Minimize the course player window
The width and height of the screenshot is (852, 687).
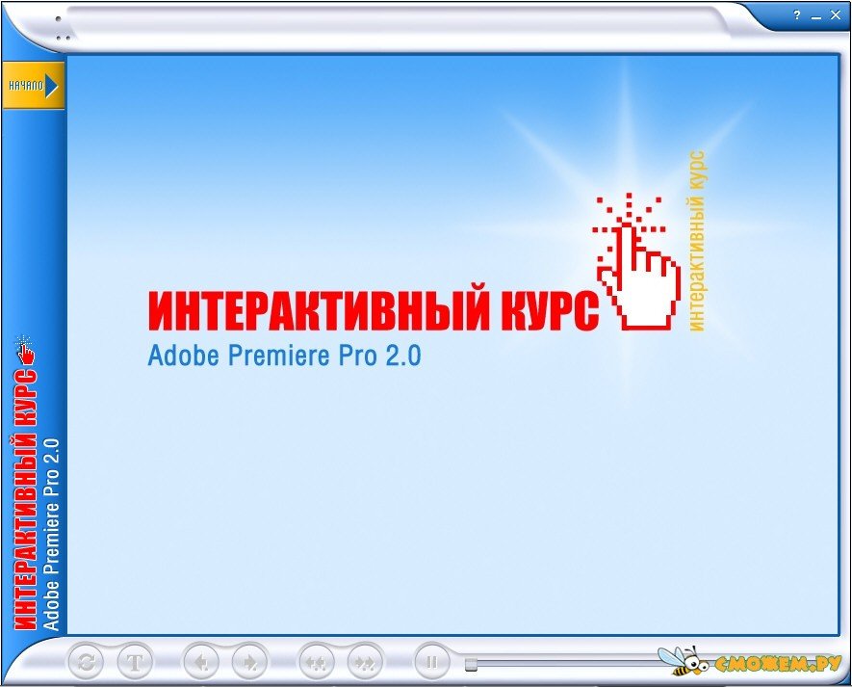pos(815,15)
